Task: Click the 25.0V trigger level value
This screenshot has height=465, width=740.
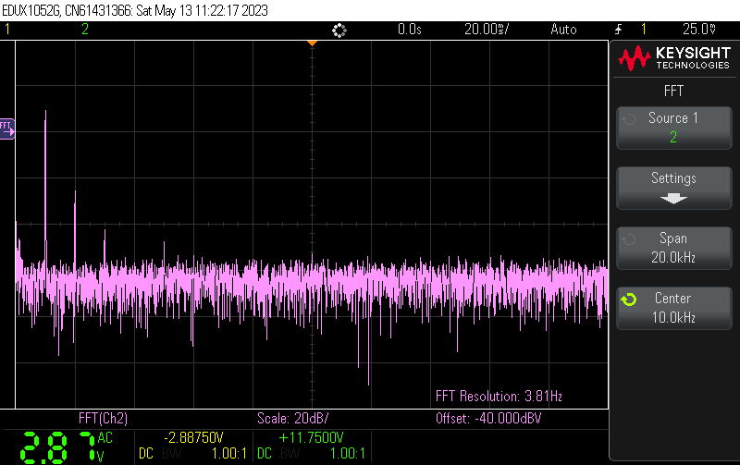Action: [x=699, y=30]
